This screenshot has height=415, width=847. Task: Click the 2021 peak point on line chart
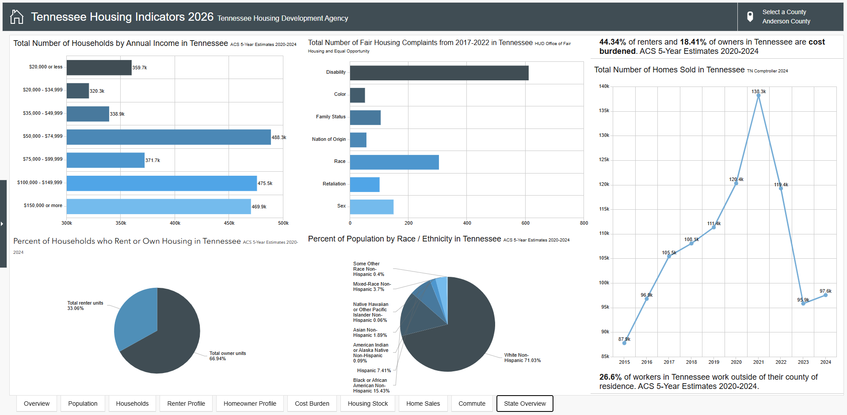pyautogui.click(x=759, y=95)
